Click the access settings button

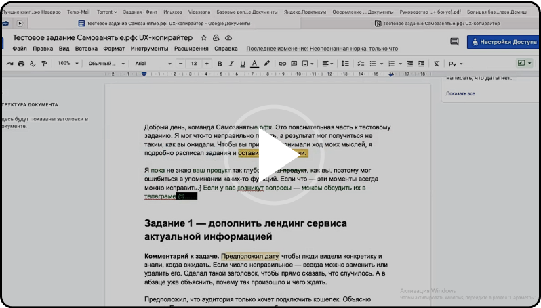[504, 42]
